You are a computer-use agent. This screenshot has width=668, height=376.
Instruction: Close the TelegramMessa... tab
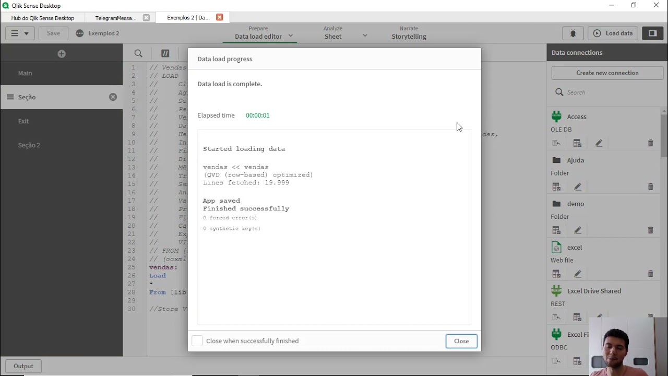pos(146,18)
